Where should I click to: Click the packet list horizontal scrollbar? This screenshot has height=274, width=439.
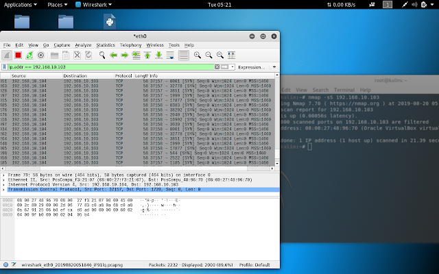point(138,169)
